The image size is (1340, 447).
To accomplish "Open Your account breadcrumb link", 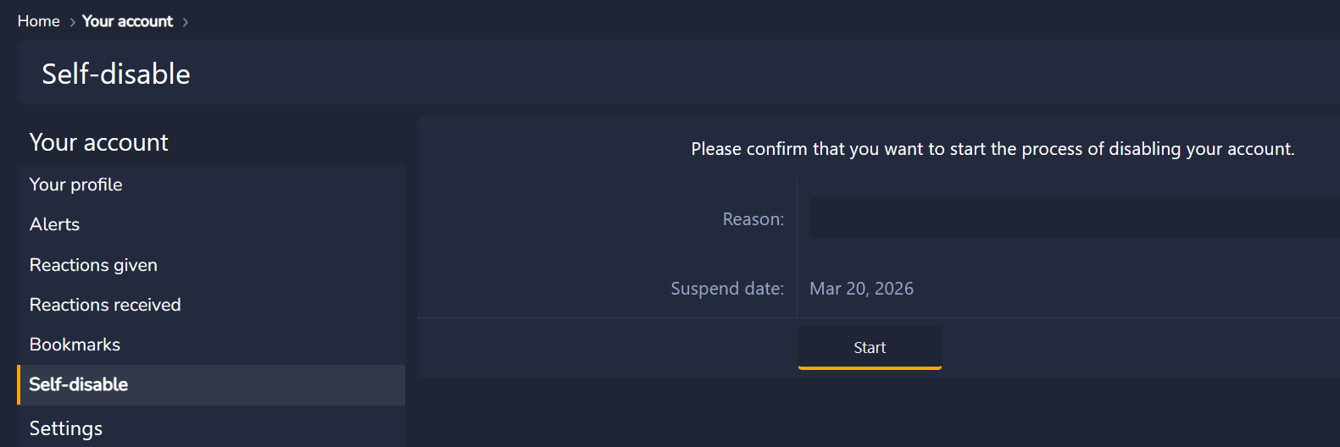I will coord(127,21).
